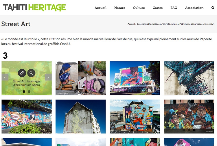Go to Accueil in navigation bar
The width and height of the screenshot is (217, 146).
pos(100,8)
